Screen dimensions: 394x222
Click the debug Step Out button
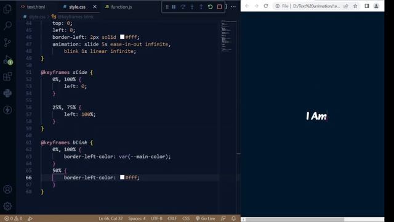201,7
